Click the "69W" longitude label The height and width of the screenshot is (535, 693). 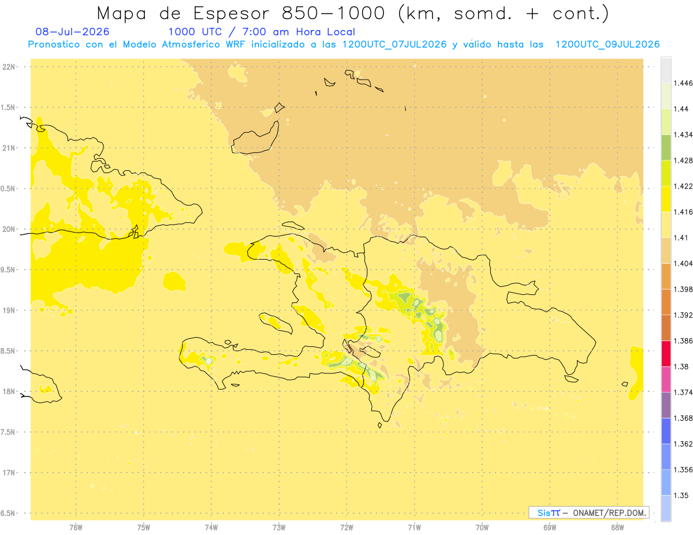pos(550,527)
